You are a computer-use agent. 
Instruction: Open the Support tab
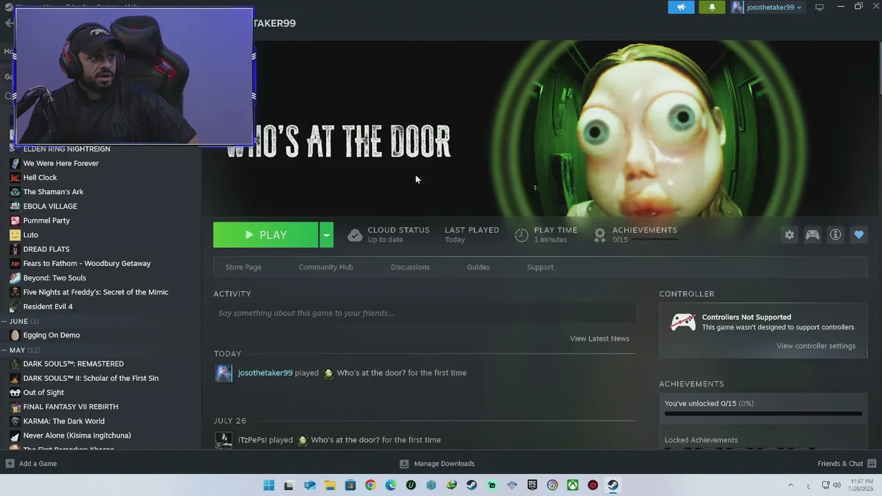click(540, 267)
